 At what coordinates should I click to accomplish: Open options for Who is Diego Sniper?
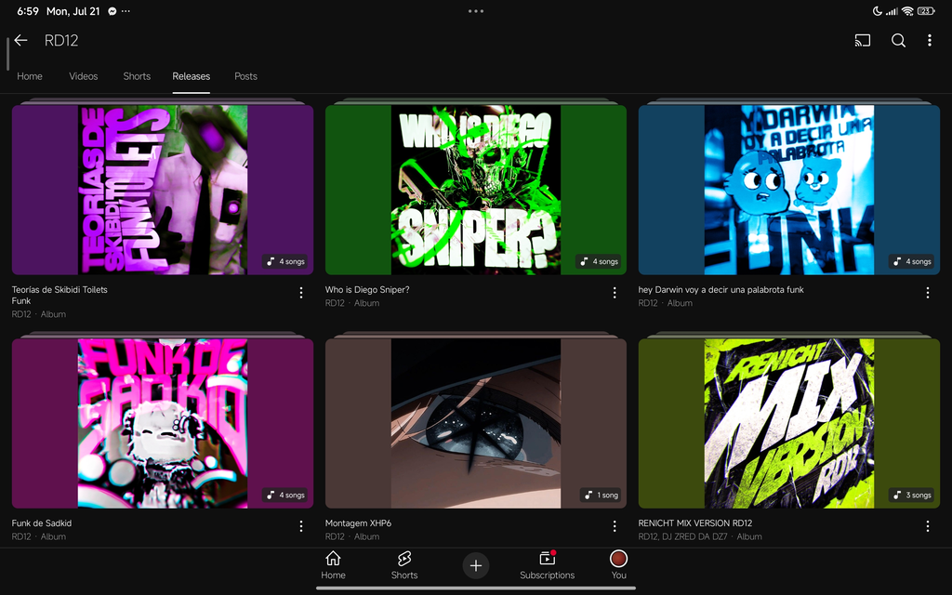(615, 293)
